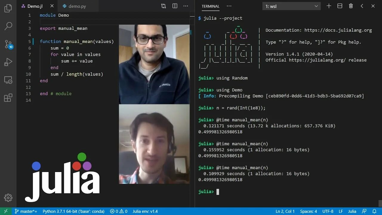This screenshot has width=382, height=215.
Task: Open the Run and Debug view
Action: click(8, 62)
